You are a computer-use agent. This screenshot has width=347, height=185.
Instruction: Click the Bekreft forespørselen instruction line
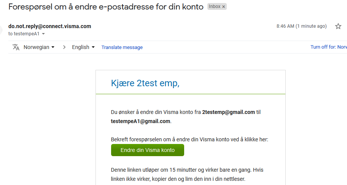pyautogui.click(x=189, y=139)
